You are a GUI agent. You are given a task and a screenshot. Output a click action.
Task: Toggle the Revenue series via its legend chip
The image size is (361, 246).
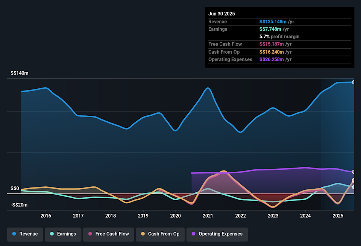(25, 234)
